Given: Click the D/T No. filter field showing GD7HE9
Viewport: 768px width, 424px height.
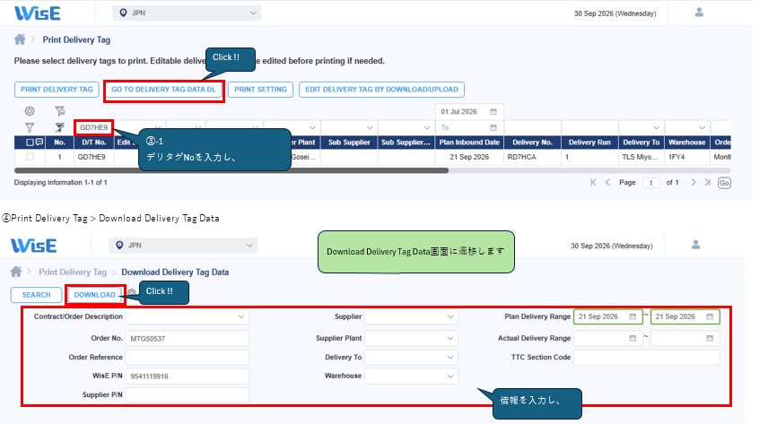Looking at the screenshot, I should 93,128.
